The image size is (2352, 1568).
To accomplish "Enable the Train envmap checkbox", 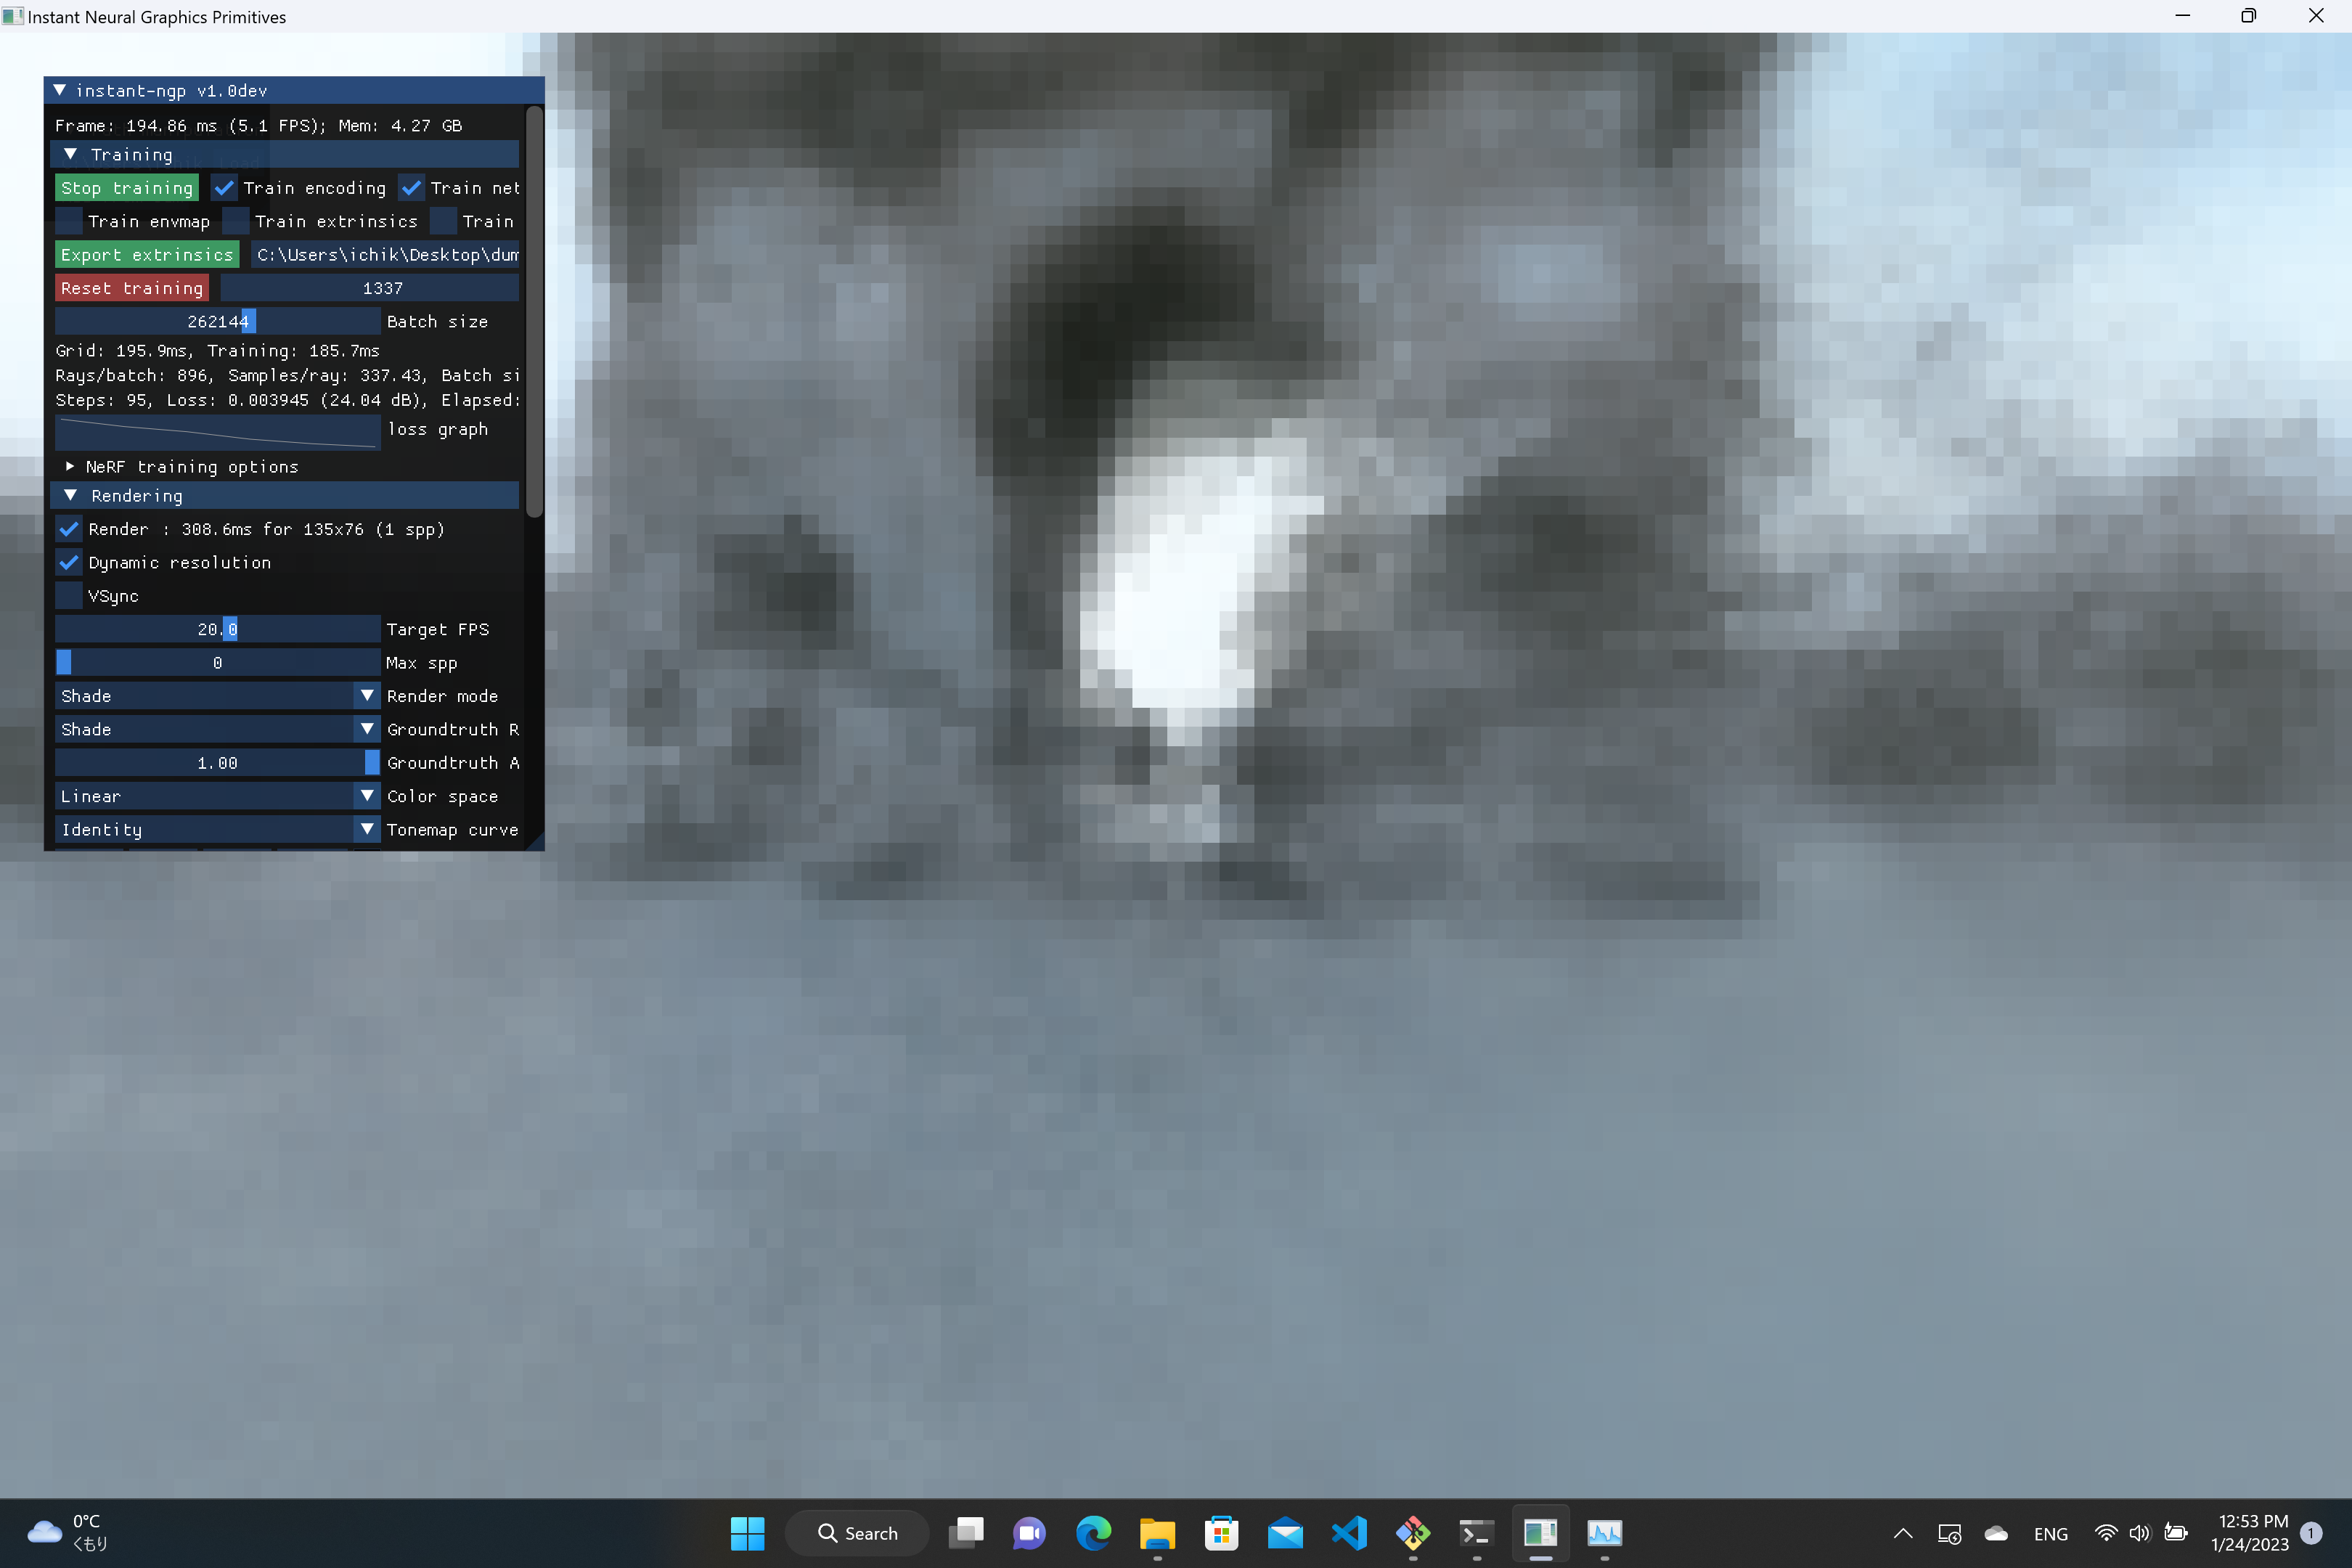I will 69,221.
